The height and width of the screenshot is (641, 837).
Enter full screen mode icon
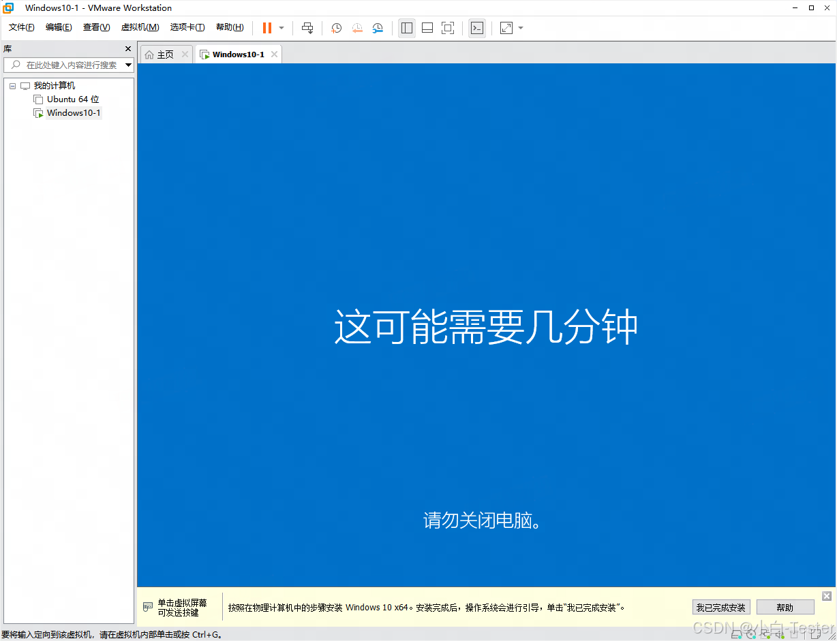(448, 28)
